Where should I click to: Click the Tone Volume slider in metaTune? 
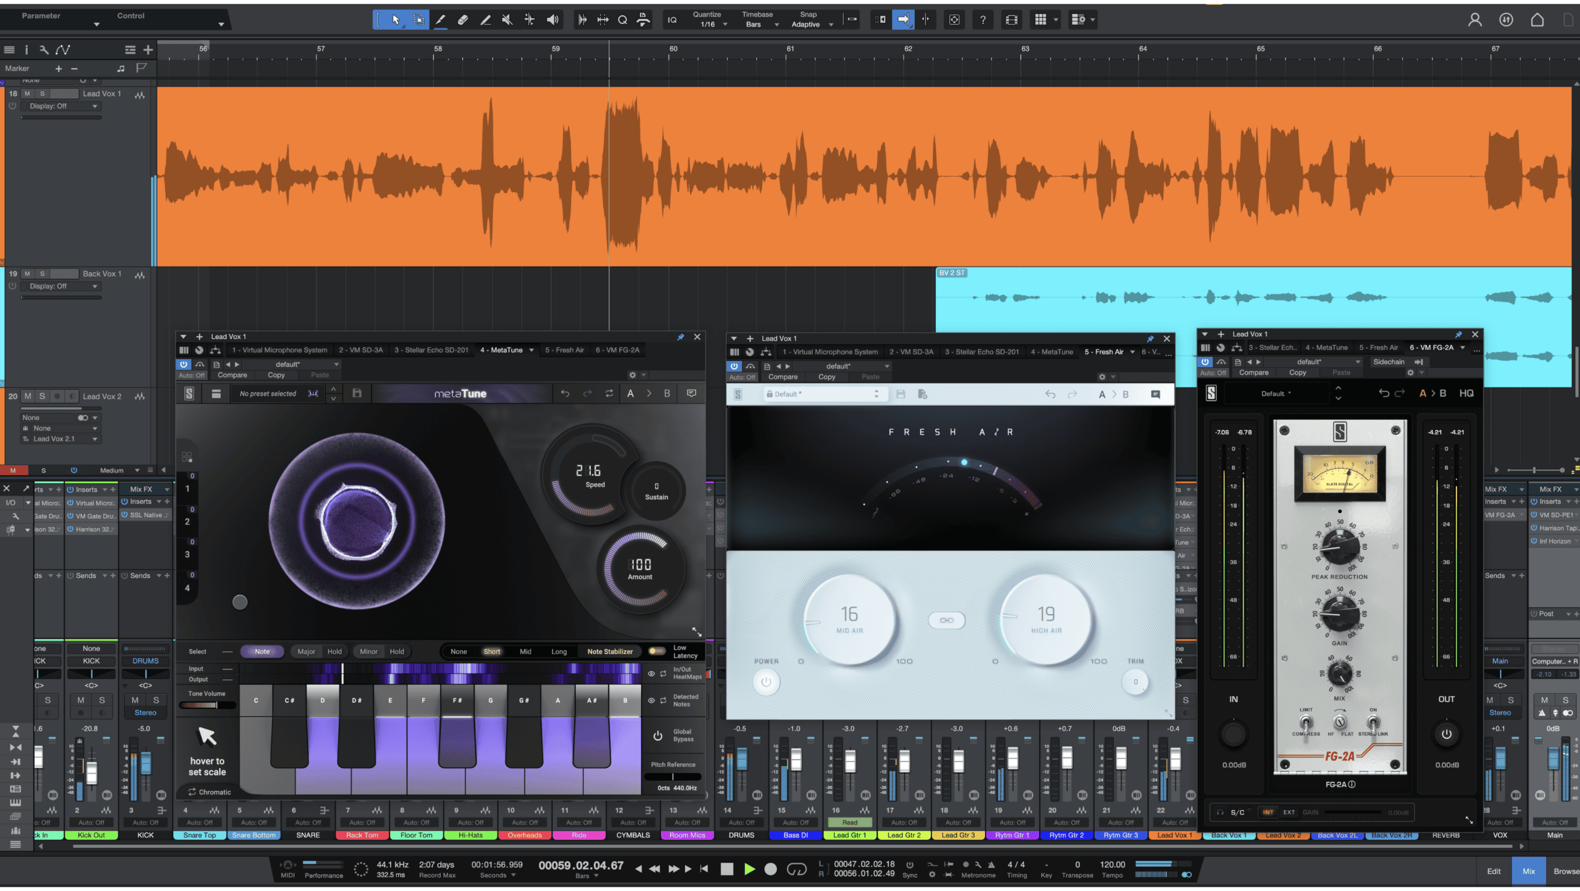point(207,705)
